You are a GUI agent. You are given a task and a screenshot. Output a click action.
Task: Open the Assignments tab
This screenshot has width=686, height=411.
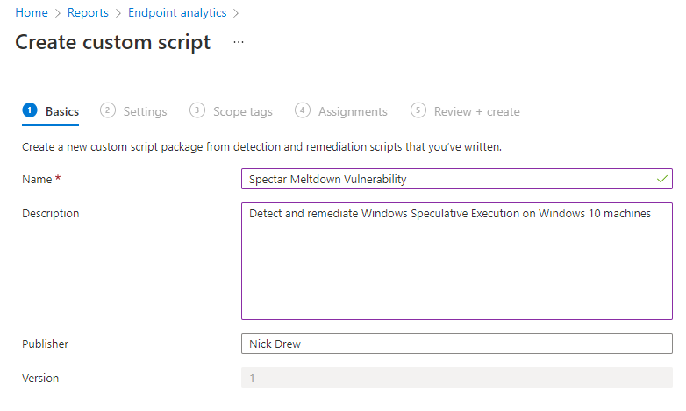click(353, 112)
